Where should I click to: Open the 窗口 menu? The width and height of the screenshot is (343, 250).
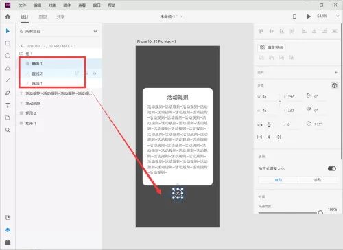click(97, 5)
